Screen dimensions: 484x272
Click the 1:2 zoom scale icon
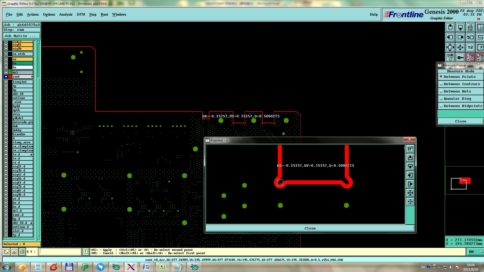pos(470,47)
